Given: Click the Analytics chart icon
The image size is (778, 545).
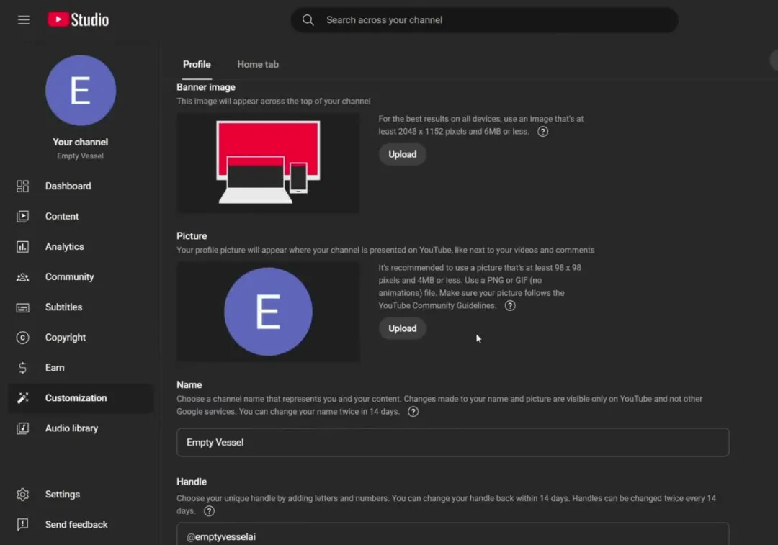Looking at the screenshot, I should click(23, 247).
